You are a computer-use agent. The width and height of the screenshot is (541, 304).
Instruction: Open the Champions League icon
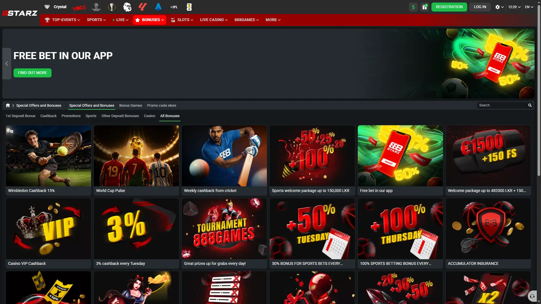[x=96, y=7]
